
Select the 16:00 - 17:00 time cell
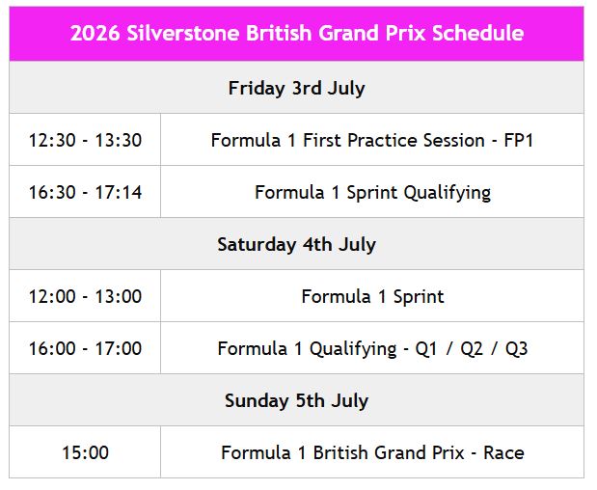(85, 349)
